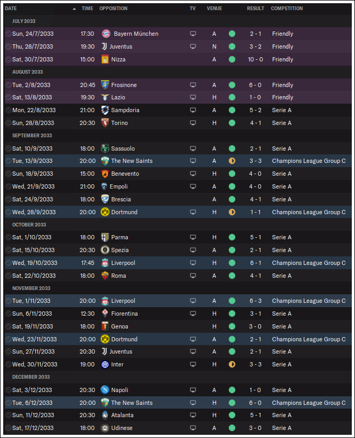The image size is (355, 438).
Task: Collapse the JULY 2033 month group
Action: pos(24,21)
